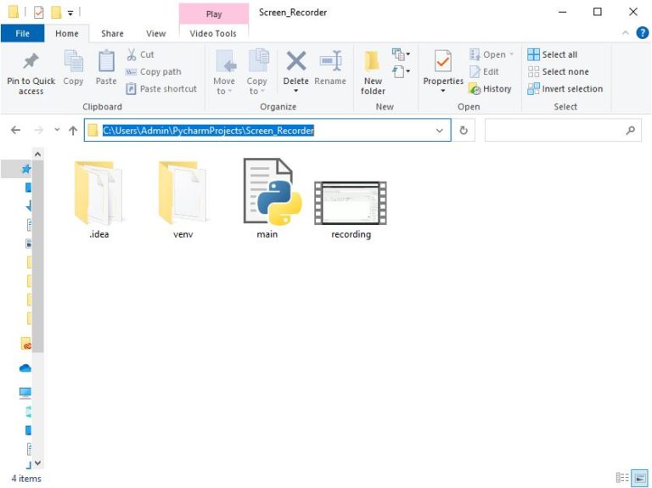
Task: Click Delete red X icon
Action: (x=296, y=61)
